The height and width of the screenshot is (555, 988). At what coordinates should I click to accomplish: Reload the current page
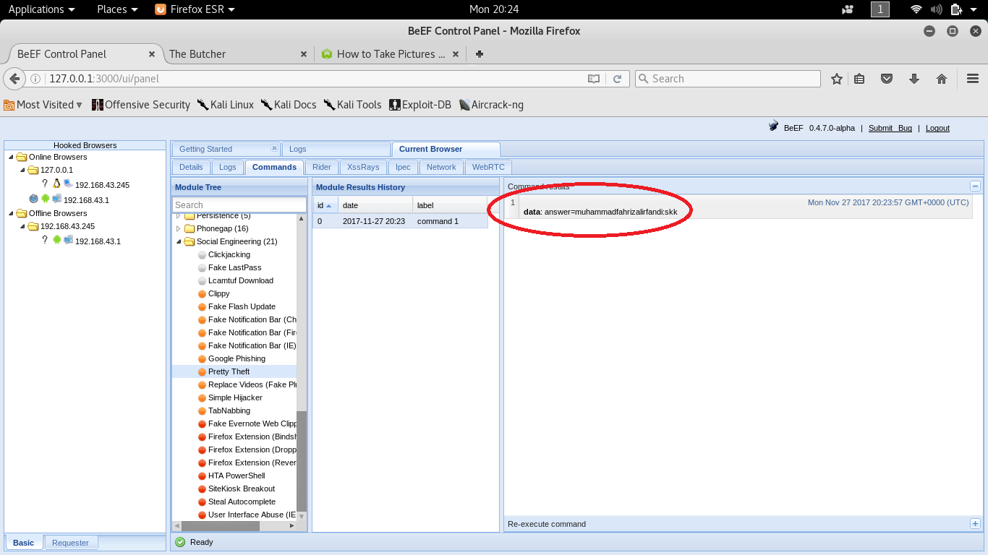(617, 79)
